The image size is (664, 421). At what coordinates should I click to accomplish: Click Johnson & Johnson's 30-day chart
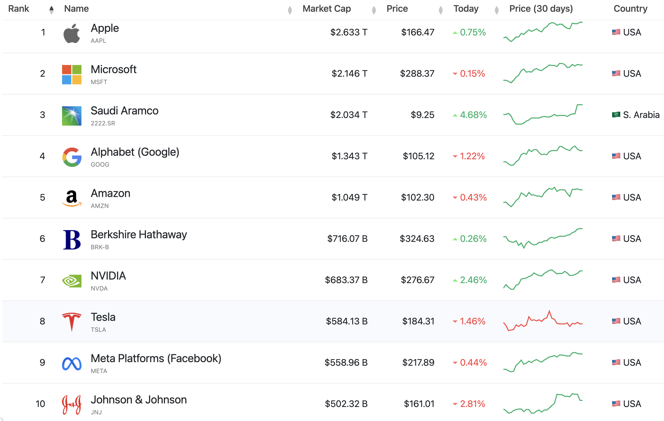(x=543, y=403)
